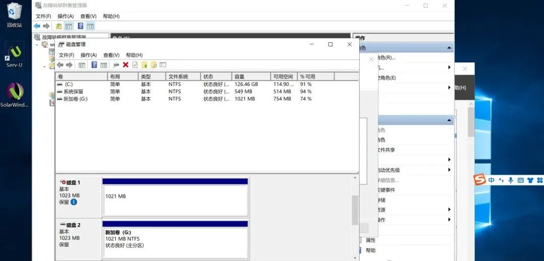This screenshot has width=544, height=261.
Task: Open 操作(A) menu in Disk Management
Action: 89,55
